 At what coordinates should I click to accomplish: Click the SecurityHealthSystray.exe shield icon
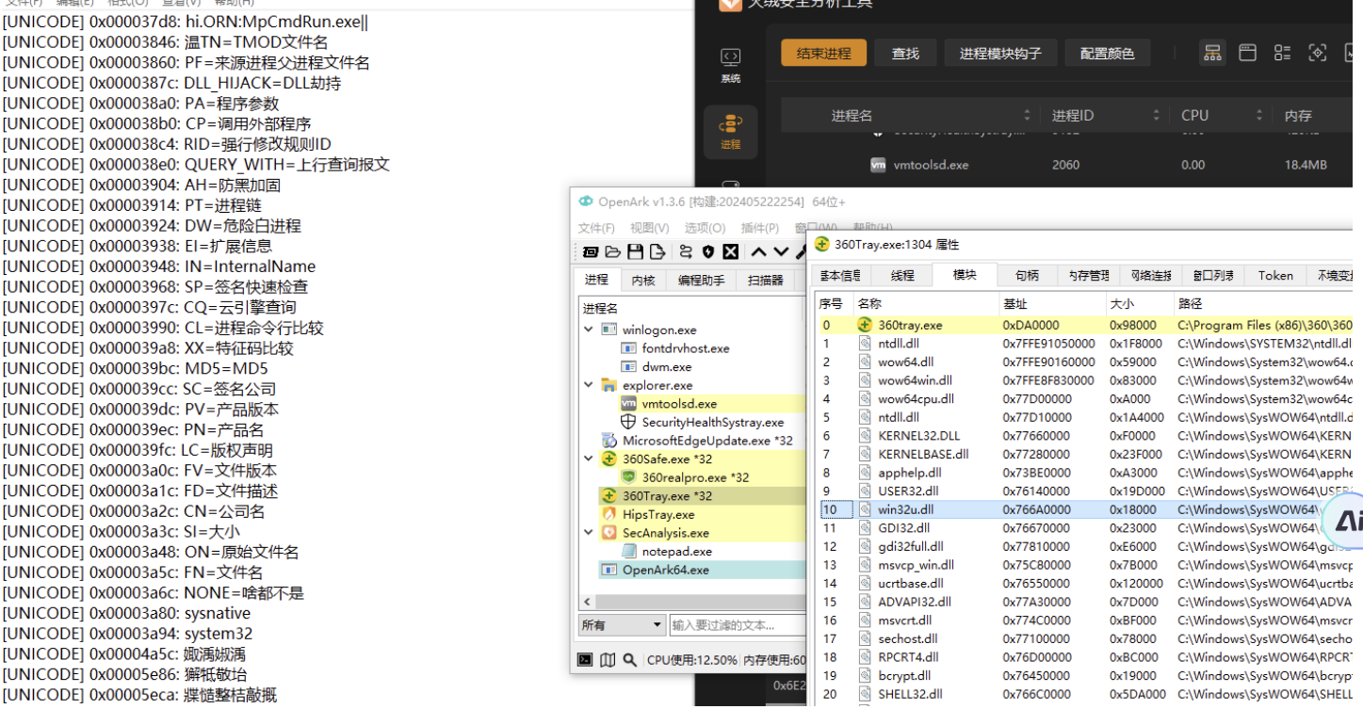(x=628, y=422)
